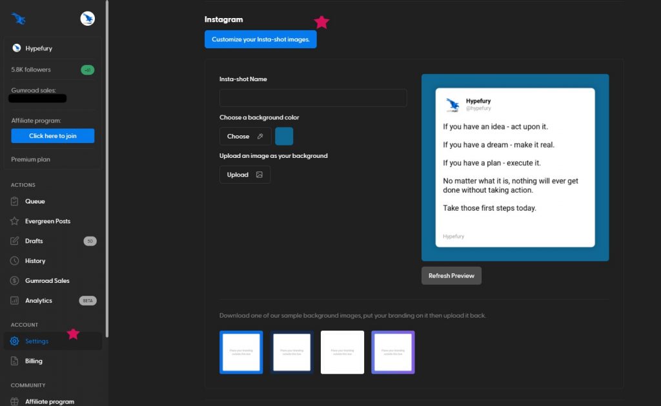Screen dimensions: 661x406
Task: Click Upload background image button
Action: tap(245, 175)
